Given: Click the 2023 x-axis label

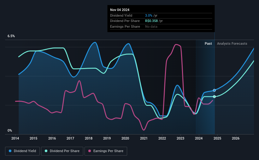Looking at the screenshot, I should click(180, 138).
